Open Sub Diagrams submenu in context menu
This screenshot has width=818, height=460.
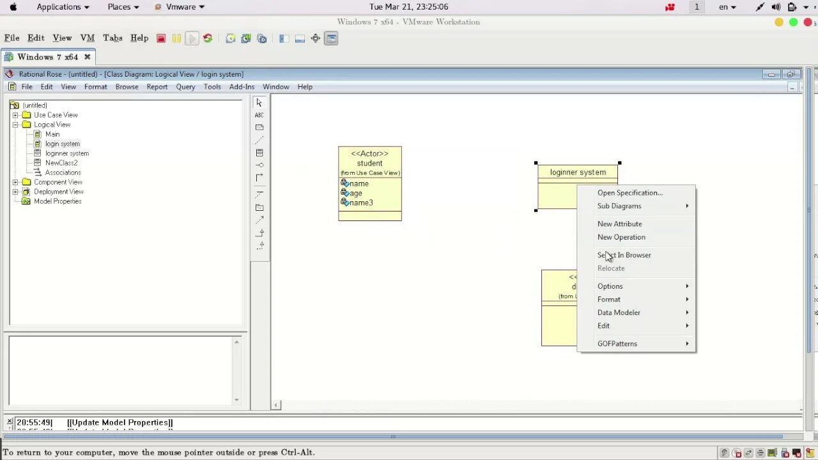click(x=637, y=206)
